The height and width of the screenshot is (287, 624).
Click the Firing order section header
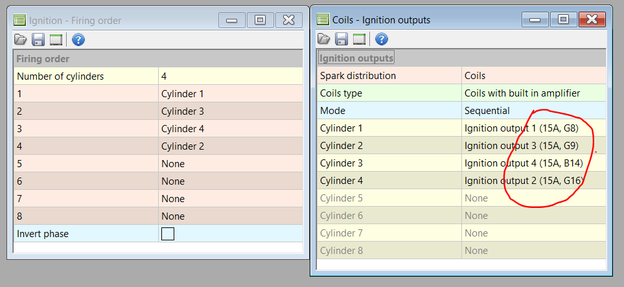(43, 59)
